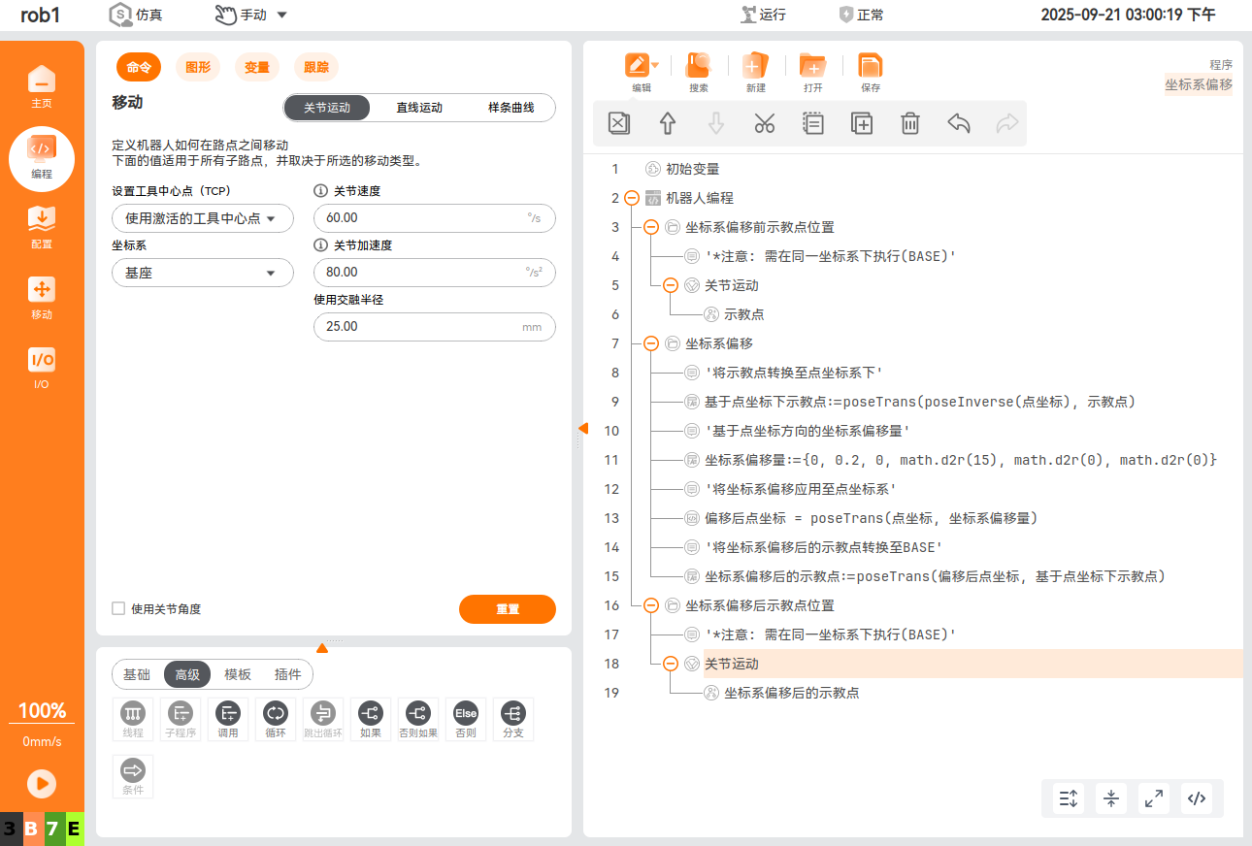Screen dimensions: 1252x846
Task: Enable the 使用关节角度 checkbox
Action: (119, 608)
